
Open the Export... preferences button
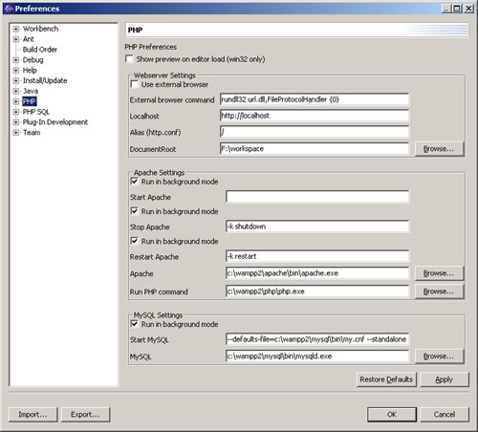tap(85, 414)
